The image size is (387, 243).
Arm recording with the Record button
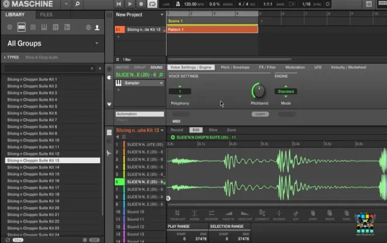[x=141, y=4]
